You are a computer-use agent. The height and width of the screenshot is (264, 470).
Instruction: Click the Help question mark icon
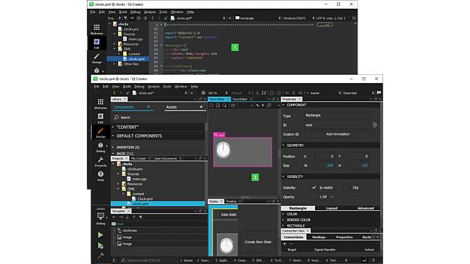(101, 176)
